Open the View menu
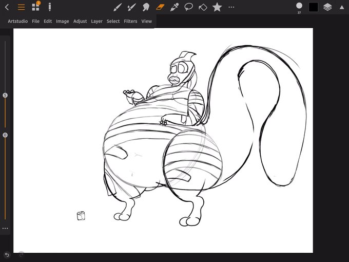 [x=146, y=21]
